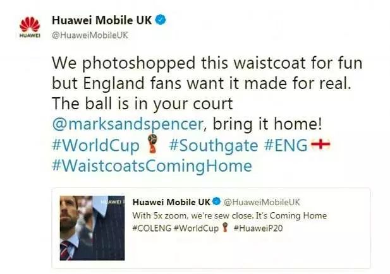Visit the @marksandspencer mention
This screenshot has width=390, height=274.
pos(128,124)
